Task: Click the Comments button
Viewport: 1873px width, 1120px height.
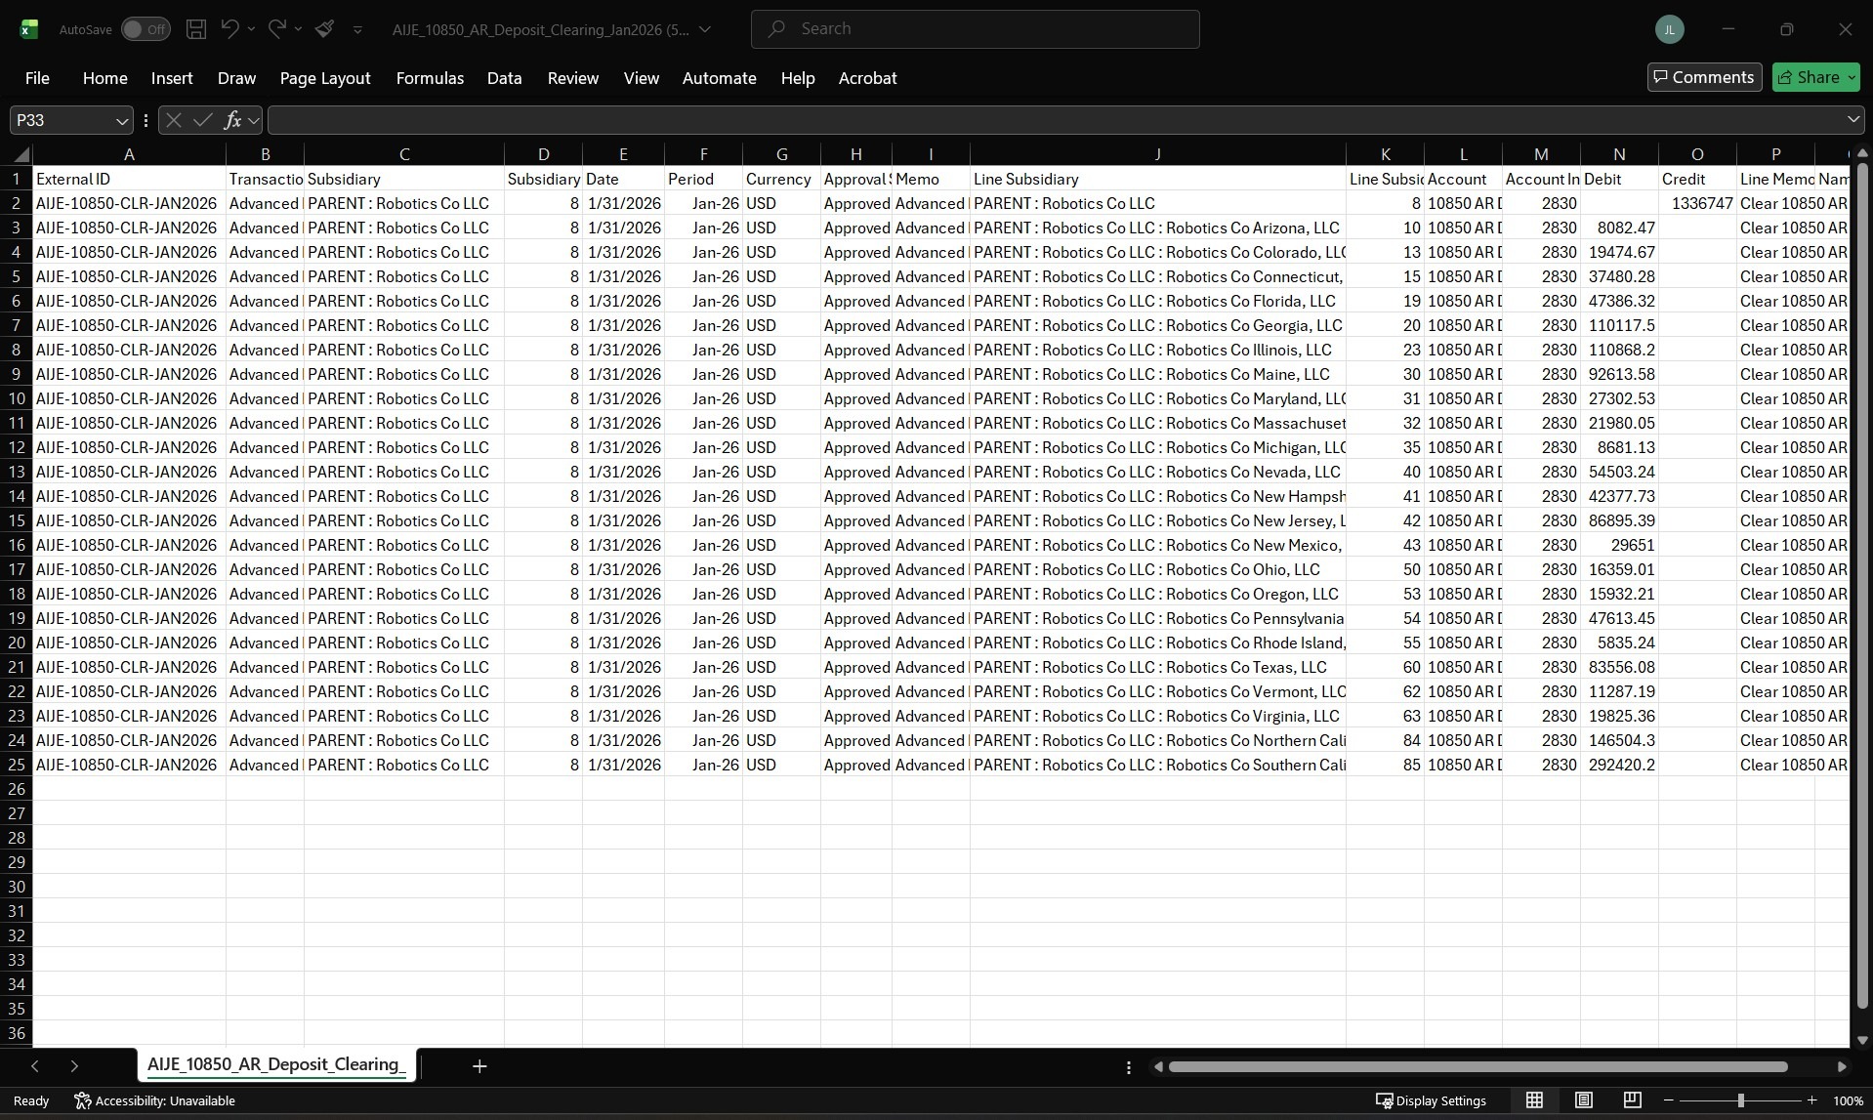Action: 1703,76
